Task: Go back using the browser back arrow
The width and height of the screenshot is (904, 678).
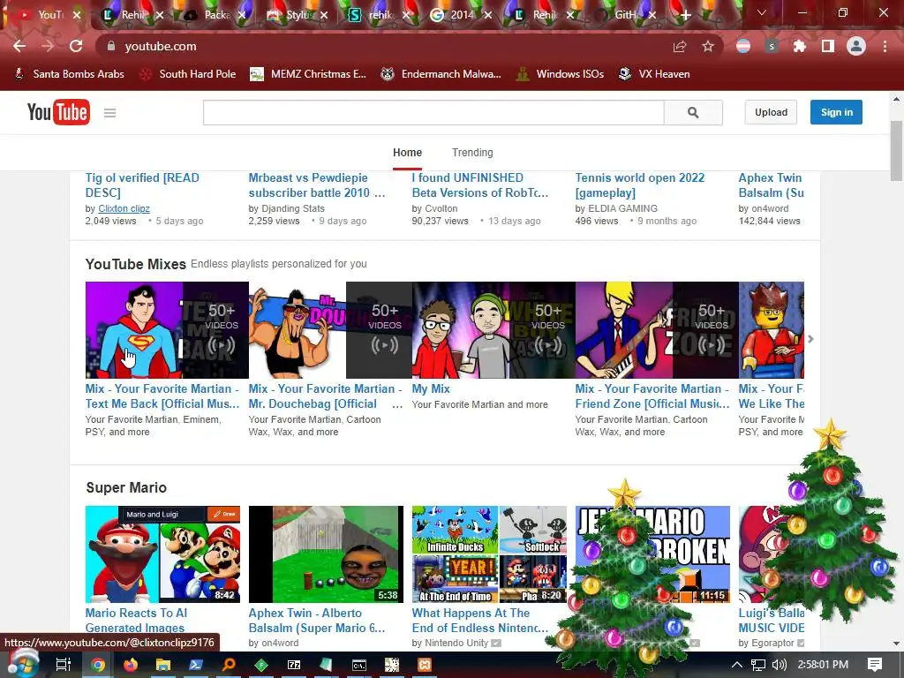Action: pos(19,46)
